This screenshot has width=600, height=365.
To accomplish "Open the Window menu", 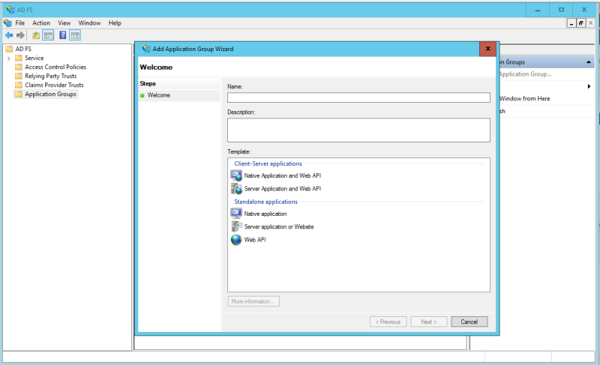I will tap(89, 23).
